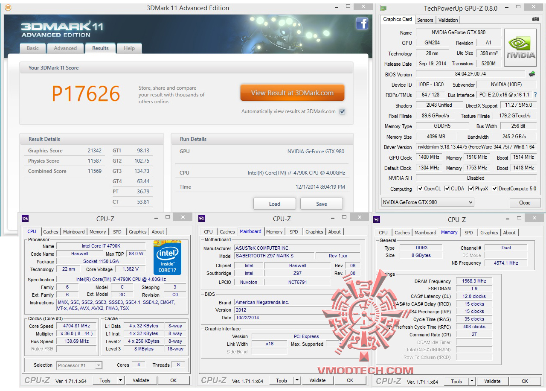Click the run time 12/1/2014 8:04:19 PM
Screen dimensions: 546x391
(320, 187)
